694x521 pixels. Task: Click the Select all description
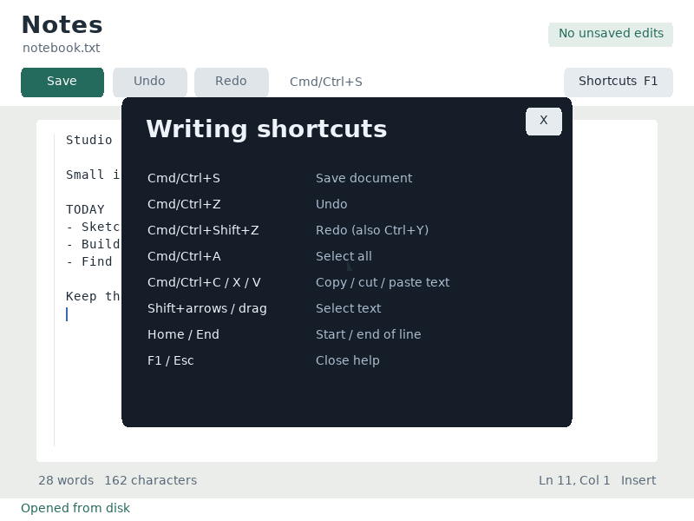(x=344, y=256)
